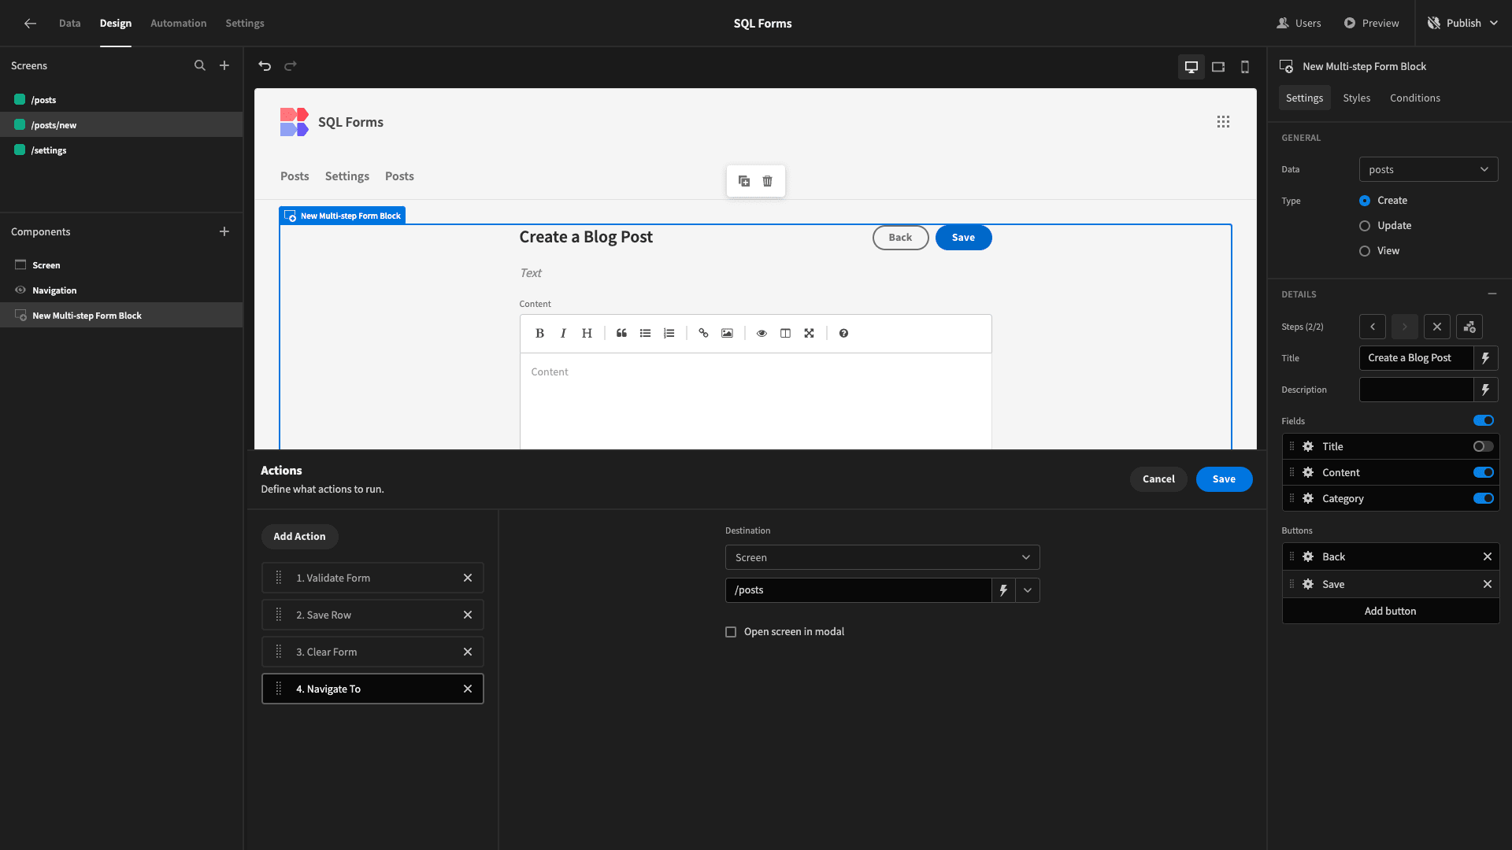Open the Automation tab

click(x=178, y=24)
